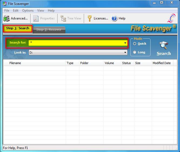Sort by Status column header
180x152 pixels.
[127, 63]
